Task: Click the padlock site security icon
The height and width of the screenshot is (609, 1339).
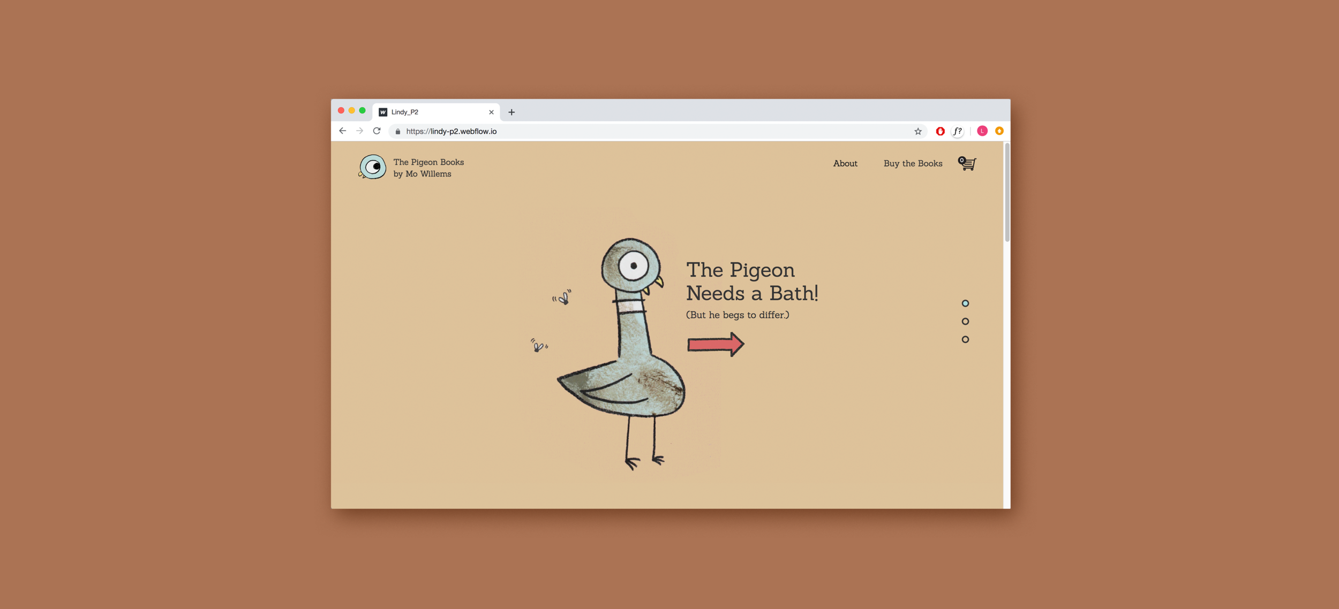Action: tap(397, 132)
